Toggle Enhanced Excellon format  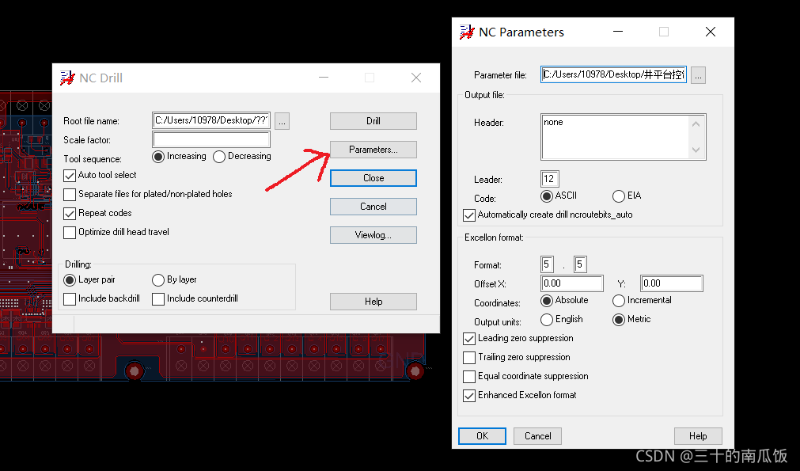point(469,396)
